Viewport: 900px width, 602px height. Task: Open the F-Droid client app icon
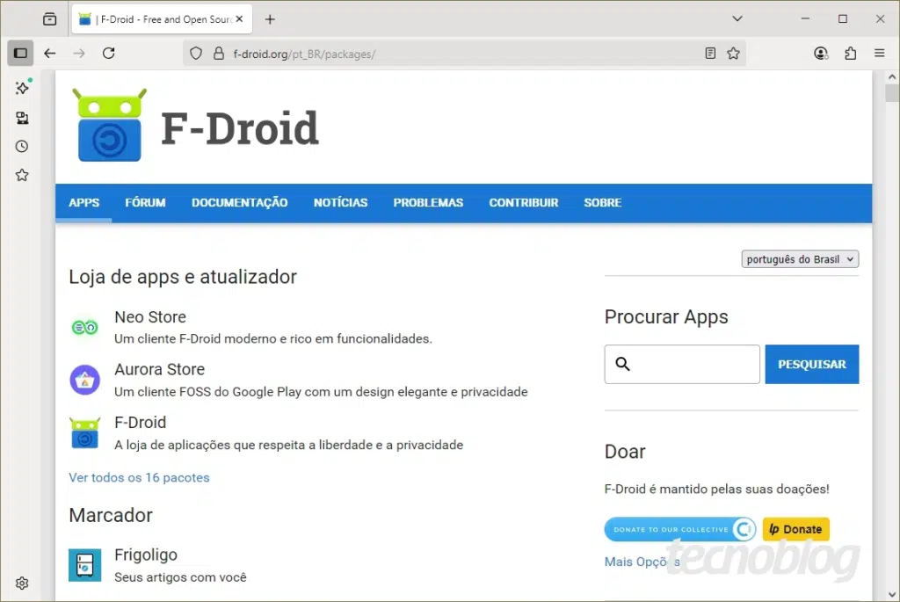pyautogui.click(x=84, y=432)
